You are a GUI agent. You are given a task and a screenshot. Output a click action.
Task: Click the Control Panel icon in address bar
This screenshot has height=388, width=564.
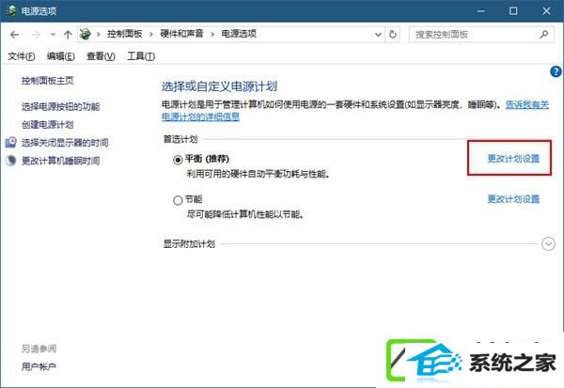(86, 34)
